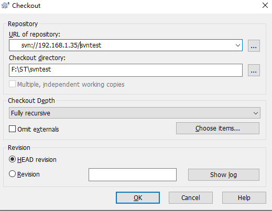272x211 pixels.
Task: Click the Checkout window title text
Action: [x=26, y=6]
